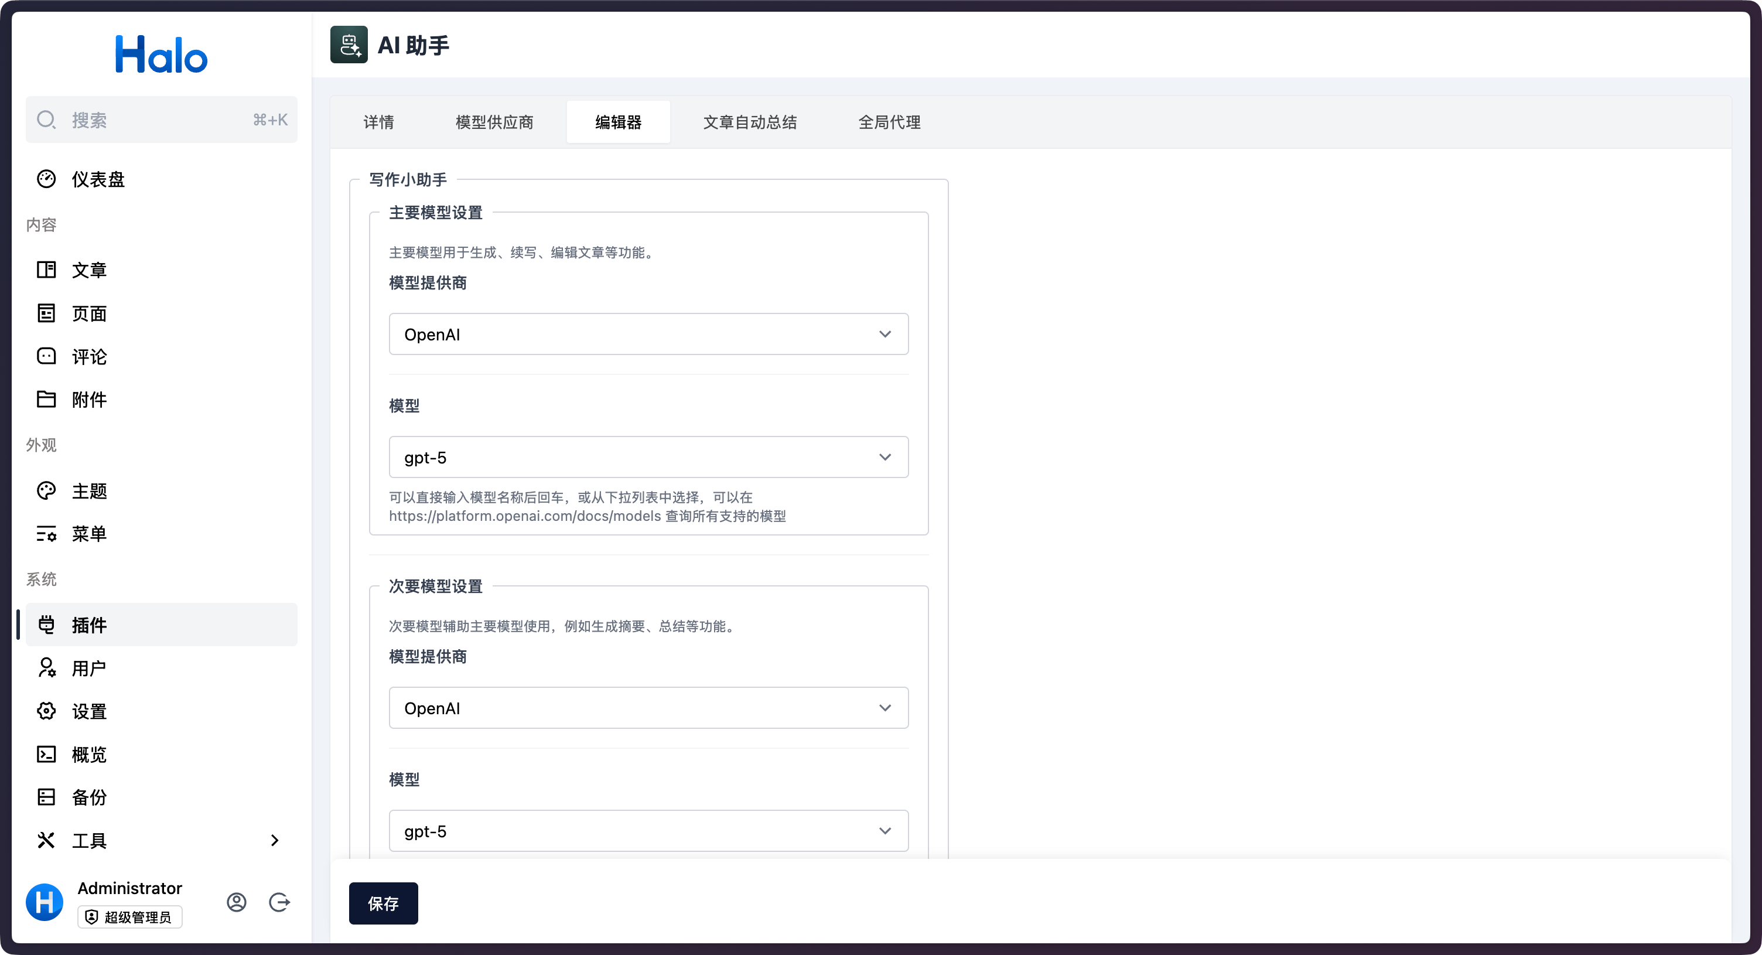Open 概览 in sidebar
Image resolution: width=1762 pixels, height=955 pixels.
(x=162, y=754)
